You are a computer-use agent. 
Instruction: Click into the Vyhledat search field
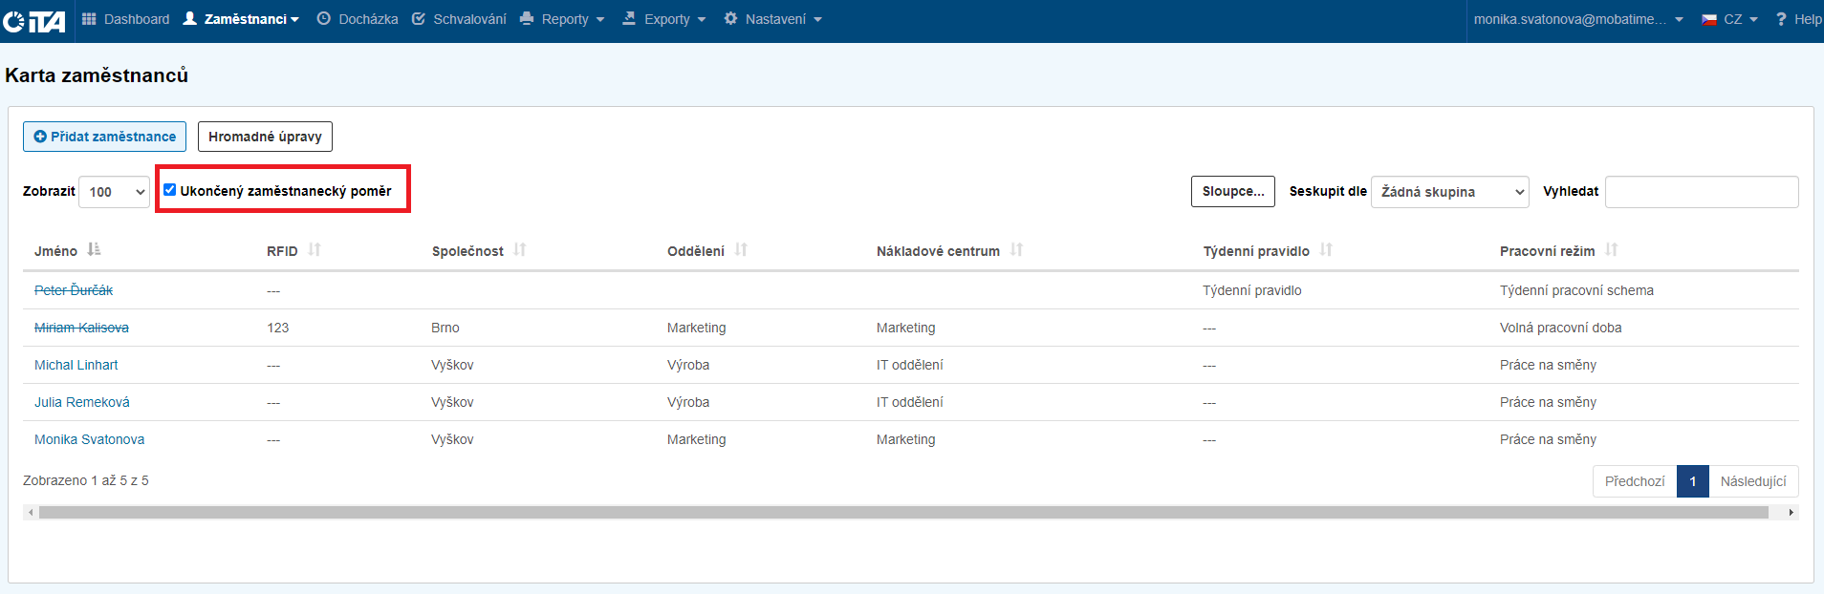(1701, 192)
